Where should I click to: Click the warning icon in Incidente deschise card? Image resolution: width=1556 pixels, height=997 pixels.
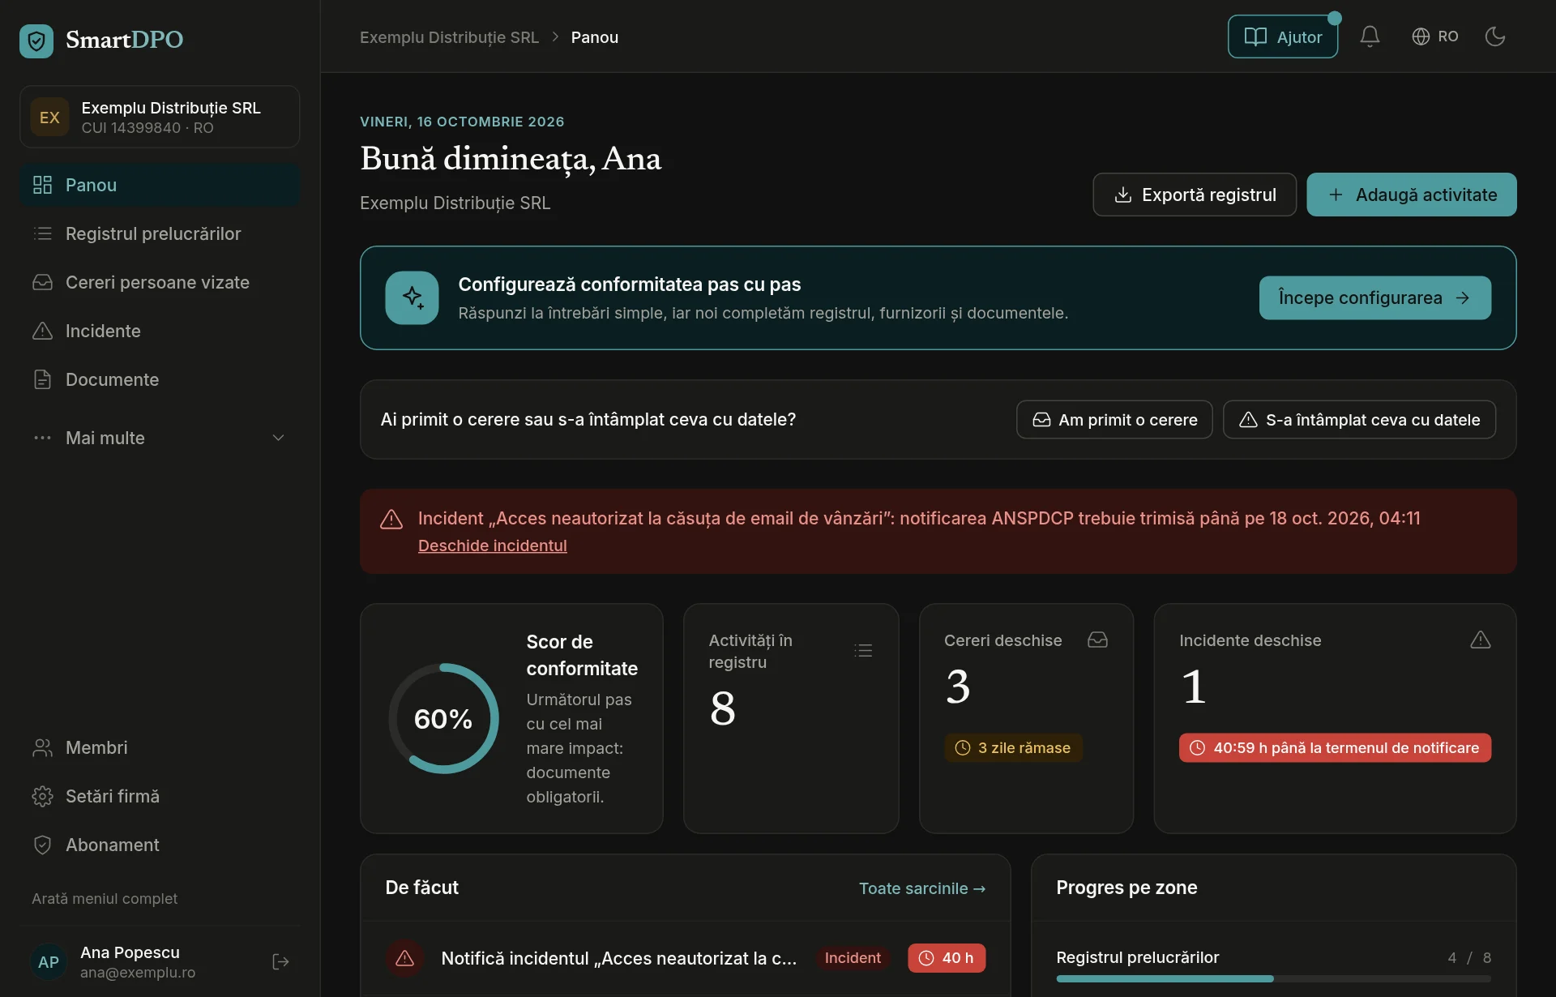[x=1480, y=640]
